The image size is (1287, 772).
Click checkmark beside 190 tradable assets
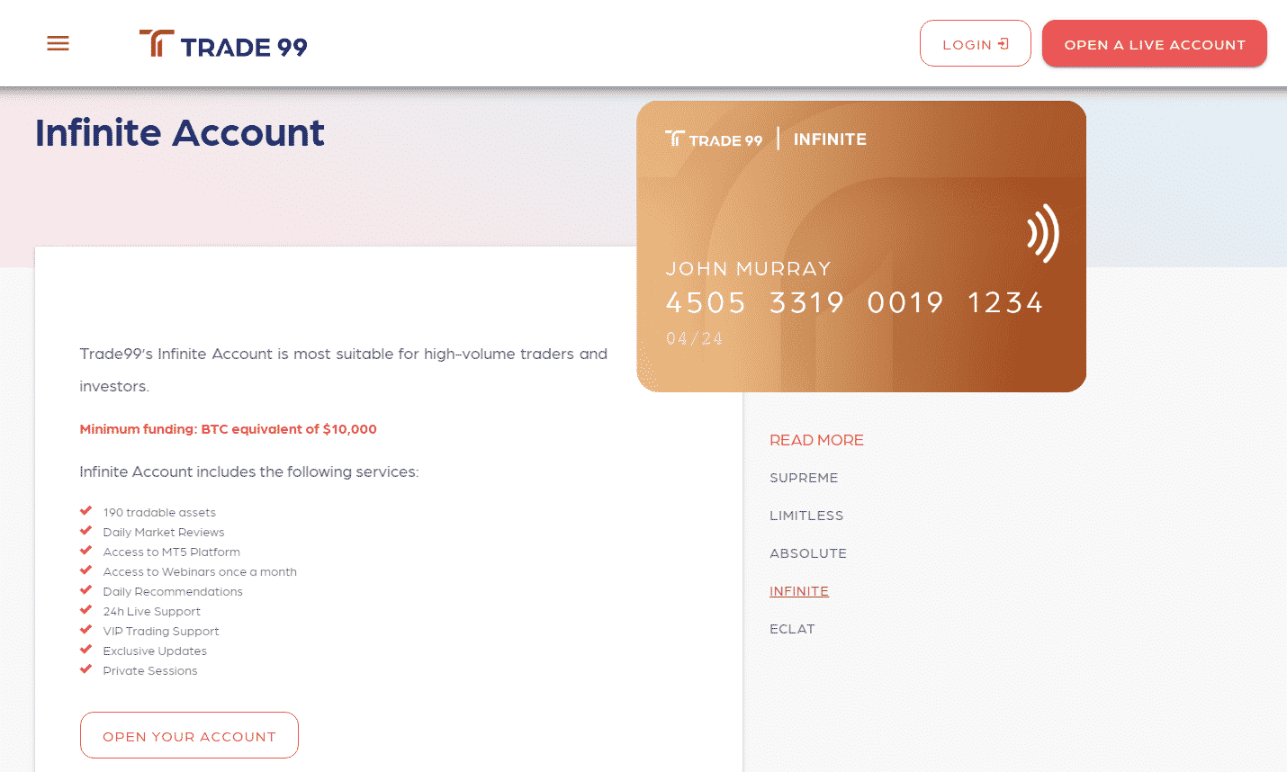coord(86,511)
